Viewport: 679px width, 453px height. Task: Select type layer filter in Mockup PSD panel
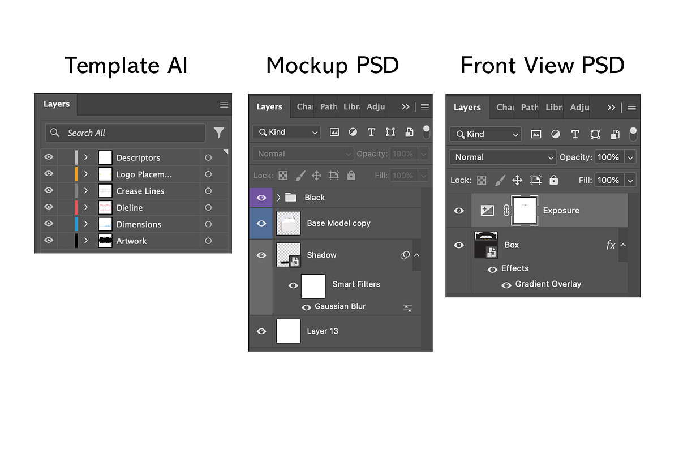371,132
